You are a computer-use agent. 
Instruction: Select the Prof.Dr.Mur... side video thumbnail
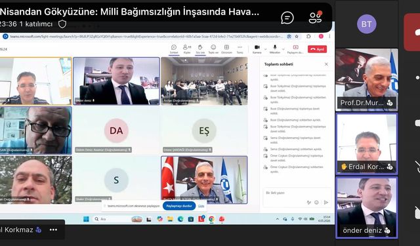[x=367, y=79]
